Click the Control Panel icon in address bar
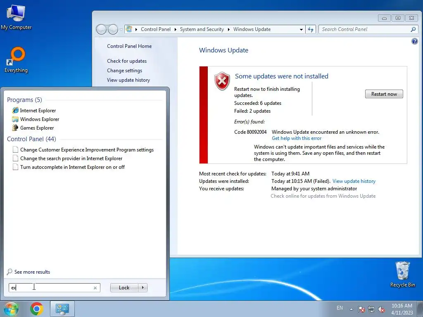Screen dimensions: 423x317 [x=129, y=29]
